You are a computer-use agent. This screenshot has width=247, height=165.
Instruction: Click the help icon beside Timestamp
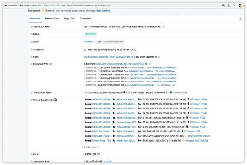31,49
